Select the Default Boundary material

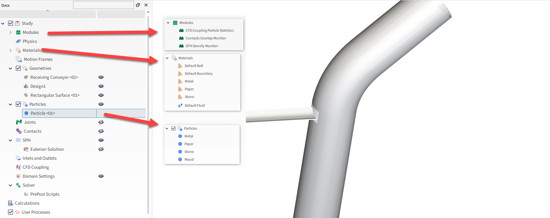click(199, 73)
